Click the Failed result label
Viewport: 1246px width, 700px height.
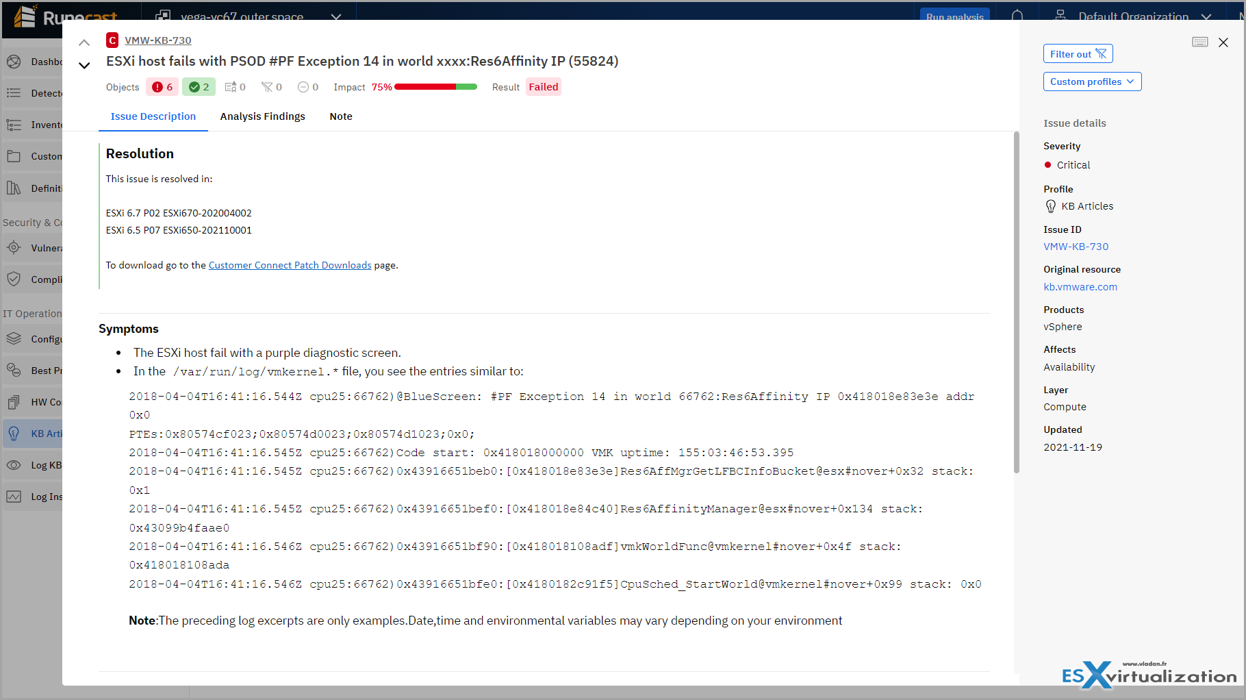point(544,87)
